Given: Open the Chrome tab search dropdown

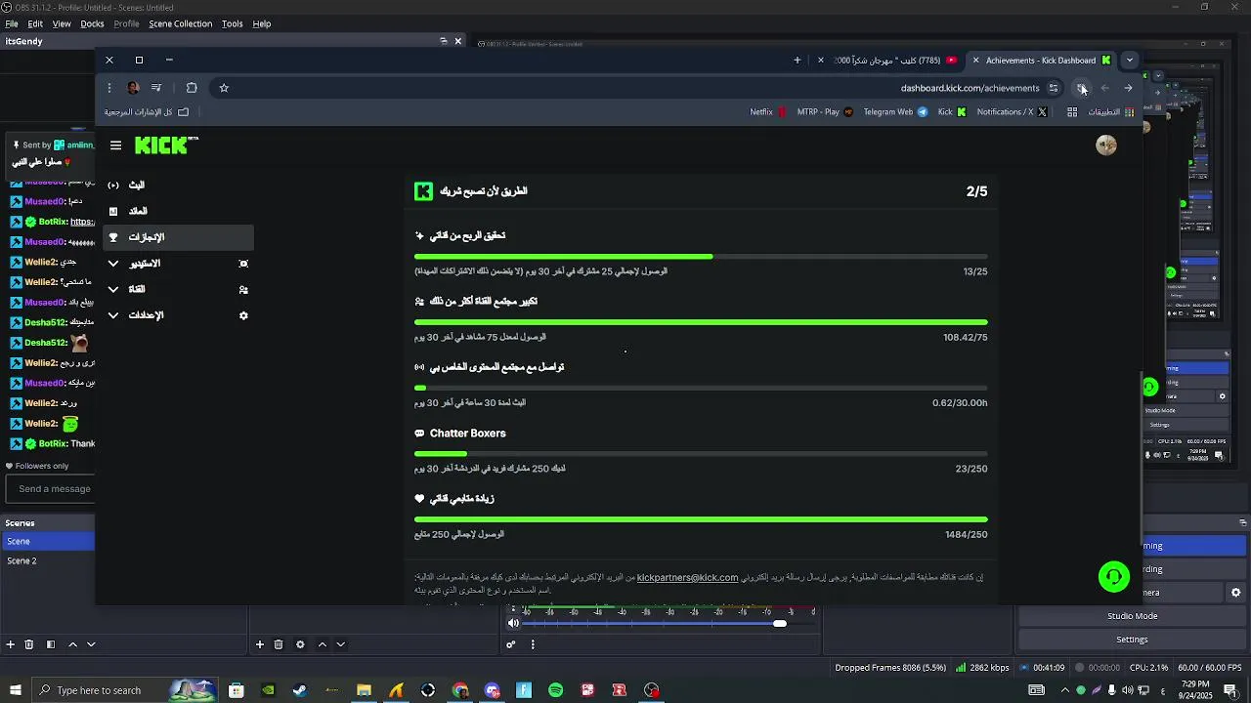Looking at the screenshot, I should click(1130, 61).
